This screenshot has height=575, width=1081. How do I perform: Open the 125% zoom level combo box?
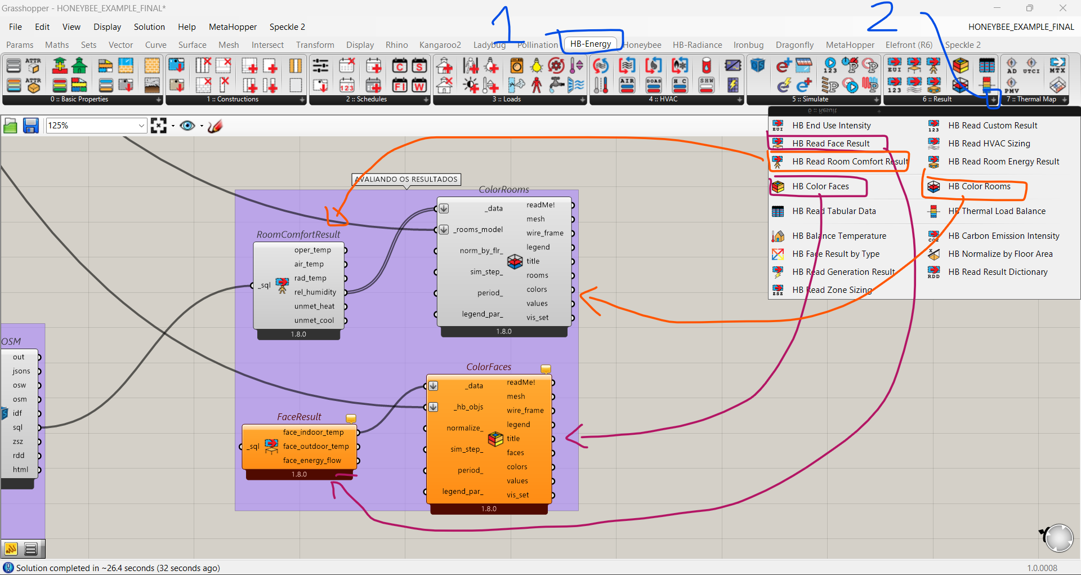click(x=96, y=126)
